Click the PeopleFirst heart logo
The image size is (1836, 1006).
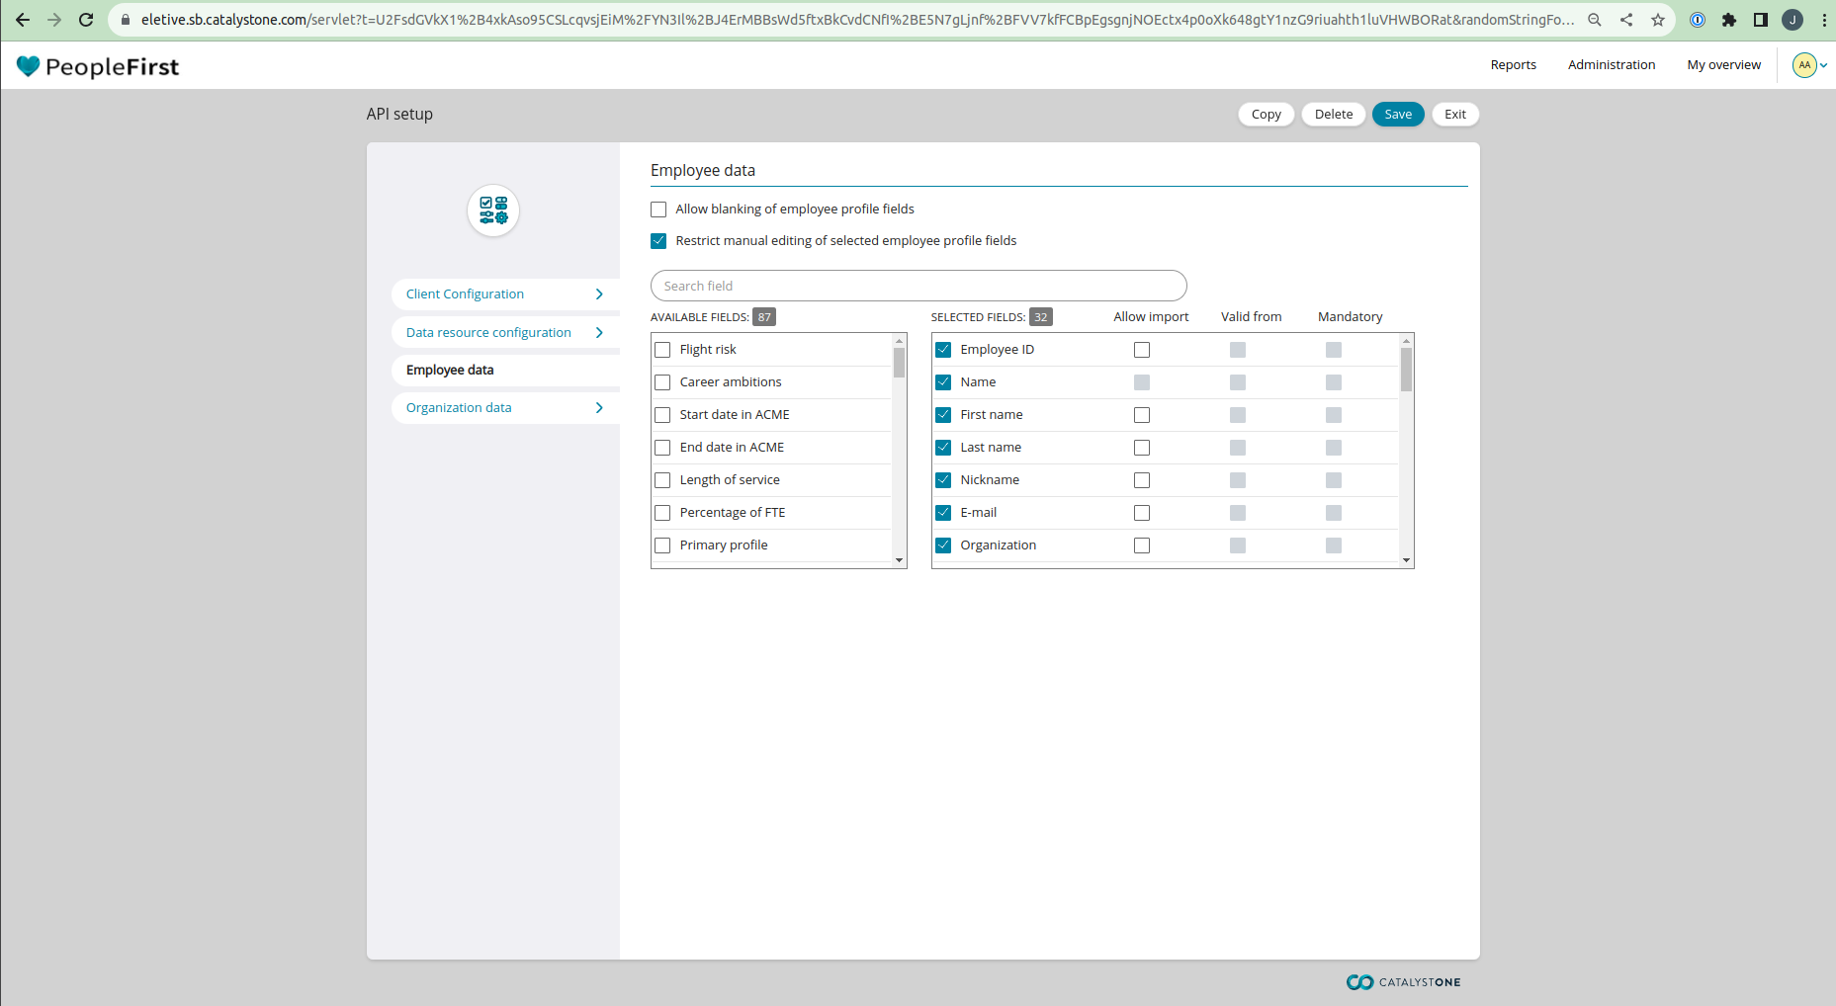(29, 66)
